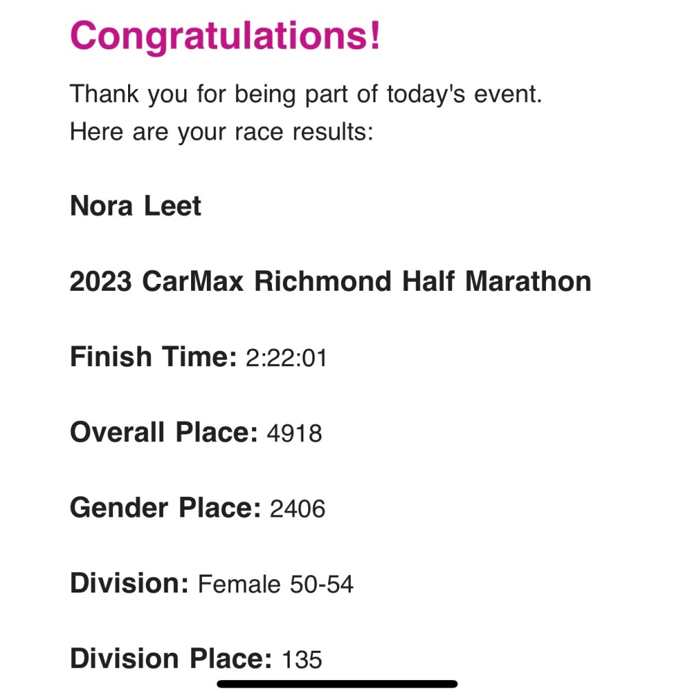Select the division place number 135
This screenshot has width=674, height=700.
click(301, 660)
